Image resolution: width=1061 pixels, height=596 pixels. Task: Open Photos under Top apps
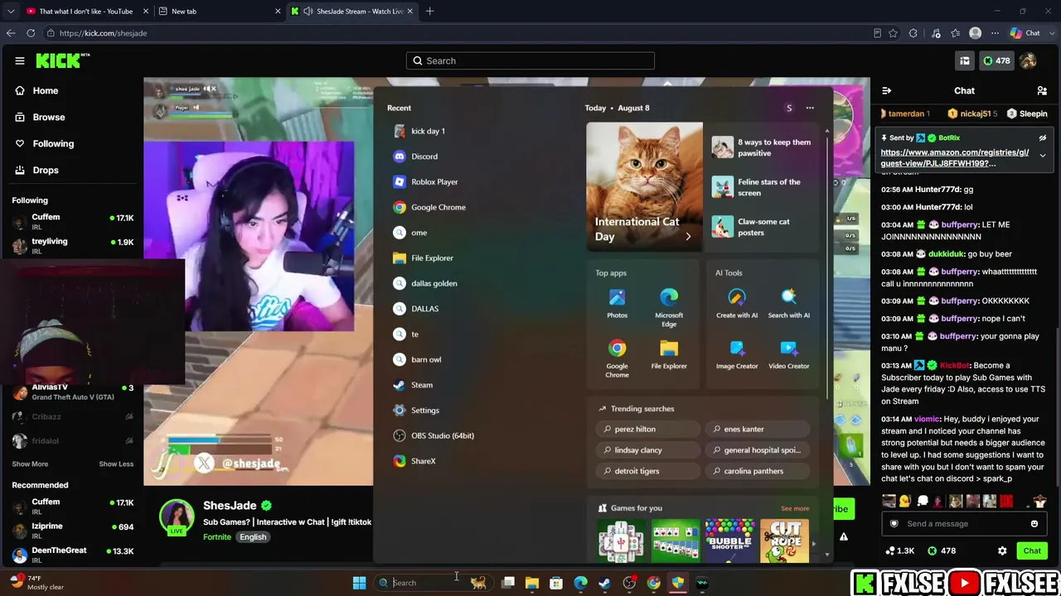[x=617, y=303]
